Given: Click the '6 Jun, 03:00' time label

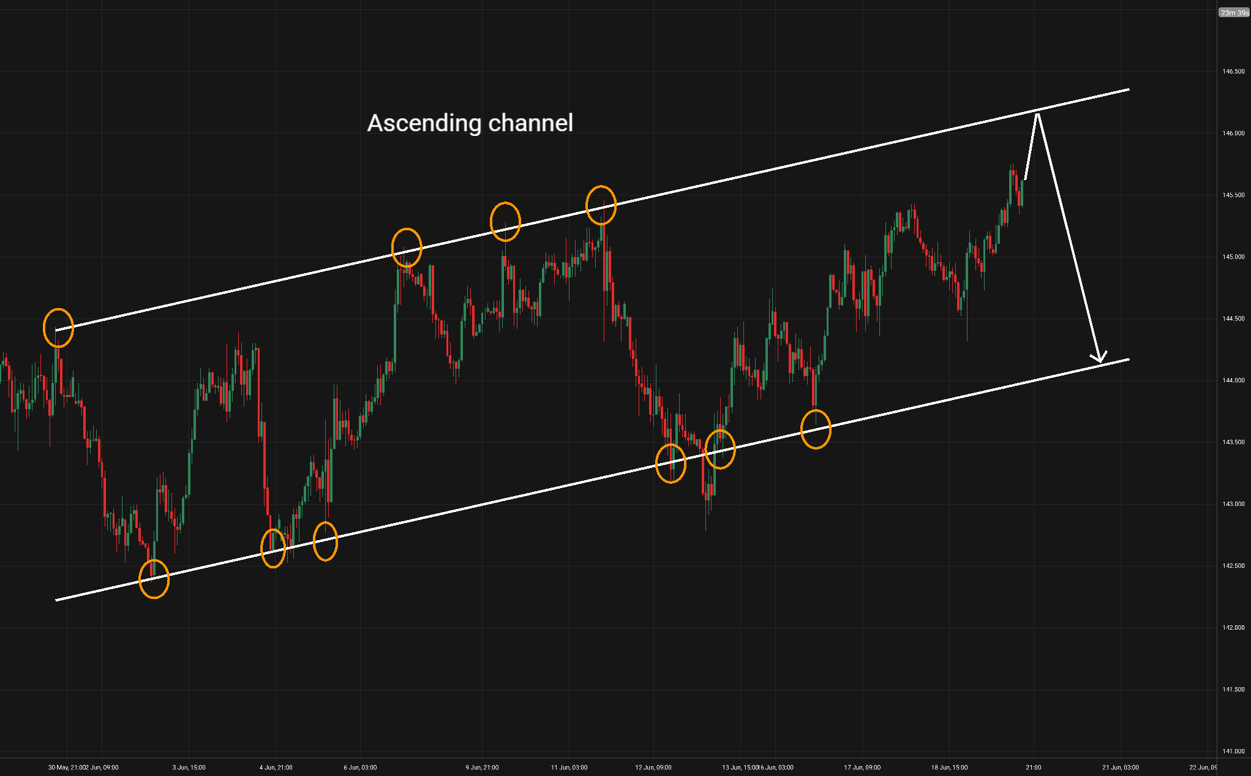Looking at the screenshot, I should pyautogui.click(x=360, y=767).
